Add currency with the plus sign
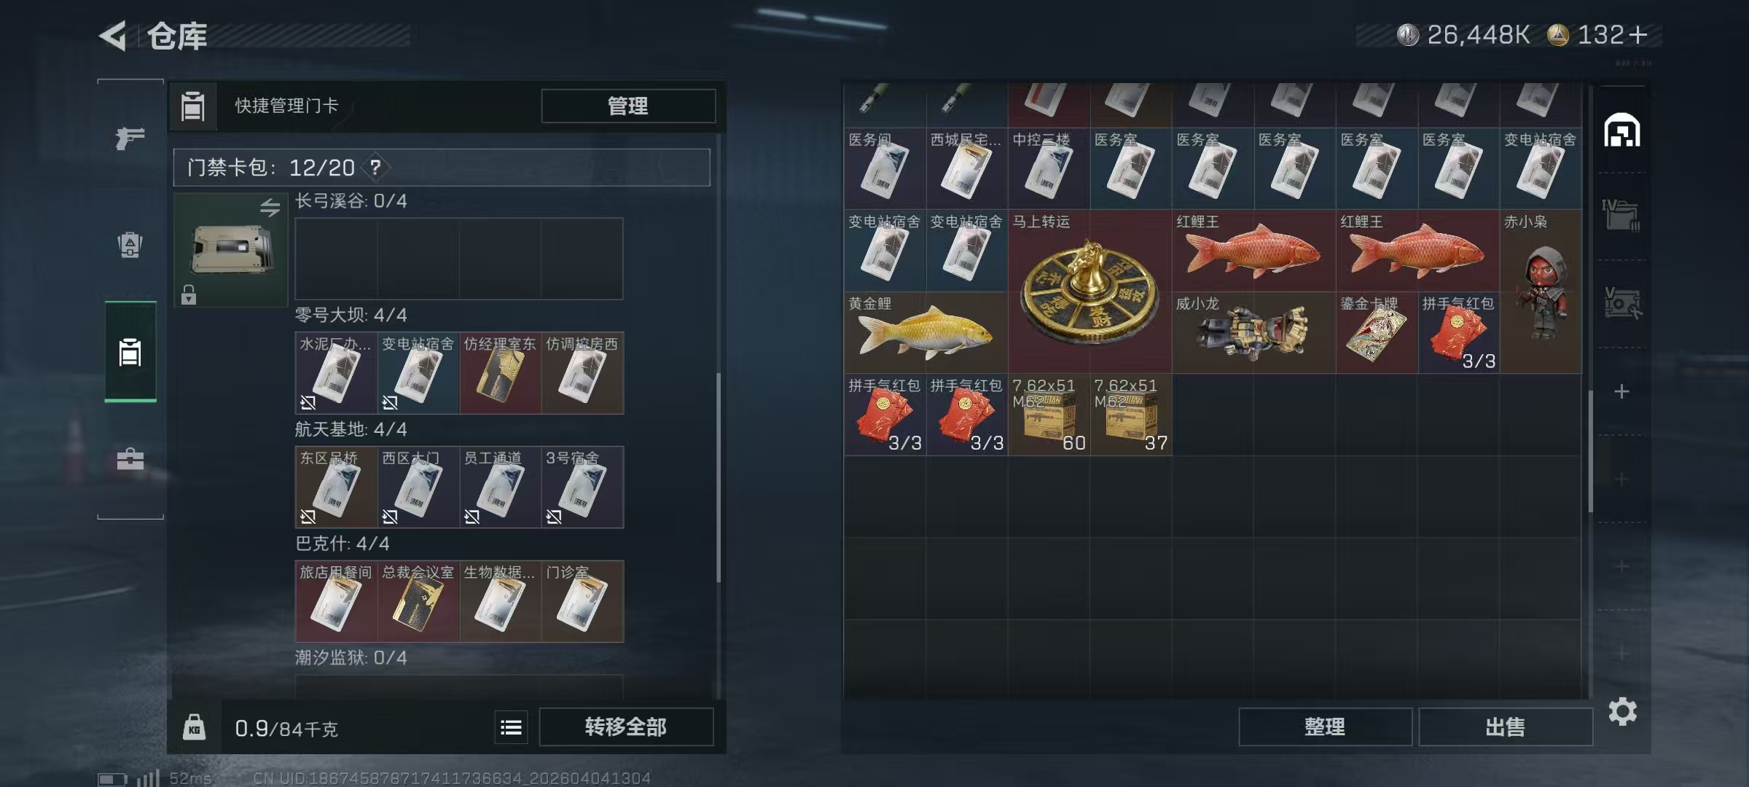This screenshot has height=787, width=1749. [1638, 34]
